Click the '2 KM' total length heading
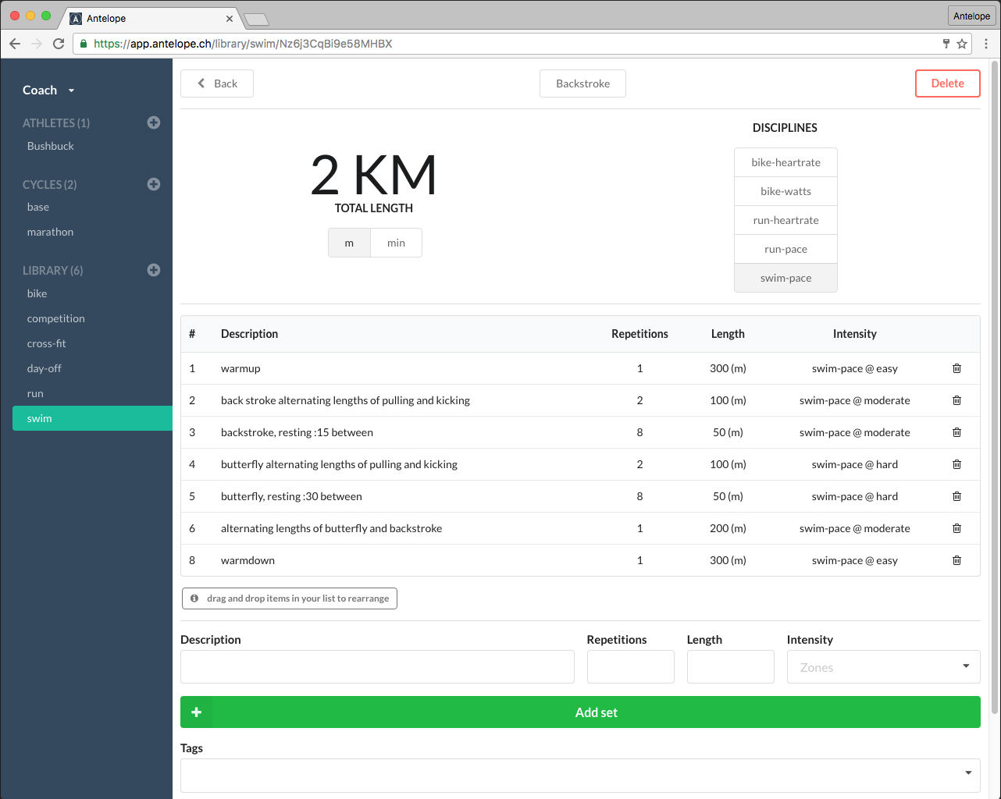Screen dimensions: 1001x799 373,175
